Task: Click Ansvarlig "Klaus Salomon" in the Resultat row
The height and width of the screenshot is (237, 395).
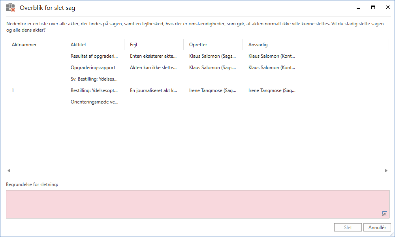Action: 272,56
